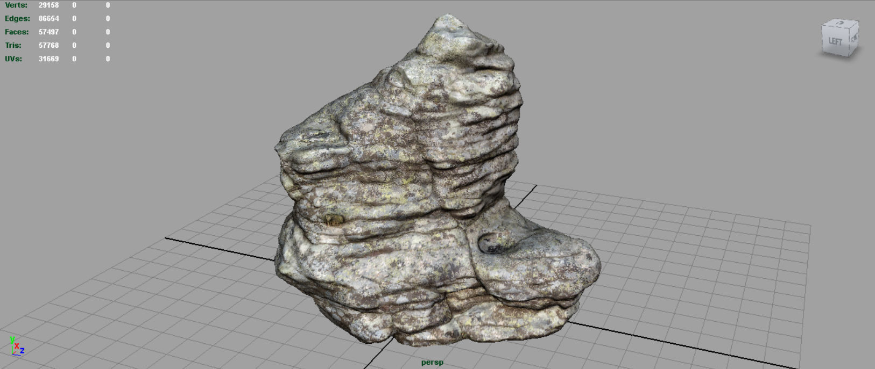Click the face count 57497

coord(48,32)
